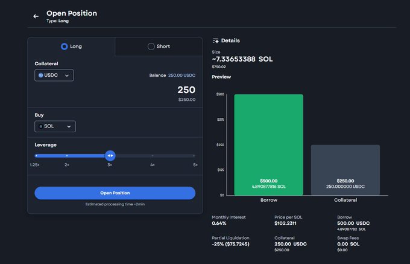This screenshot has width=410, height=264.
Task: Click the gray Collateral bar in chart
Action: point(345,170)
